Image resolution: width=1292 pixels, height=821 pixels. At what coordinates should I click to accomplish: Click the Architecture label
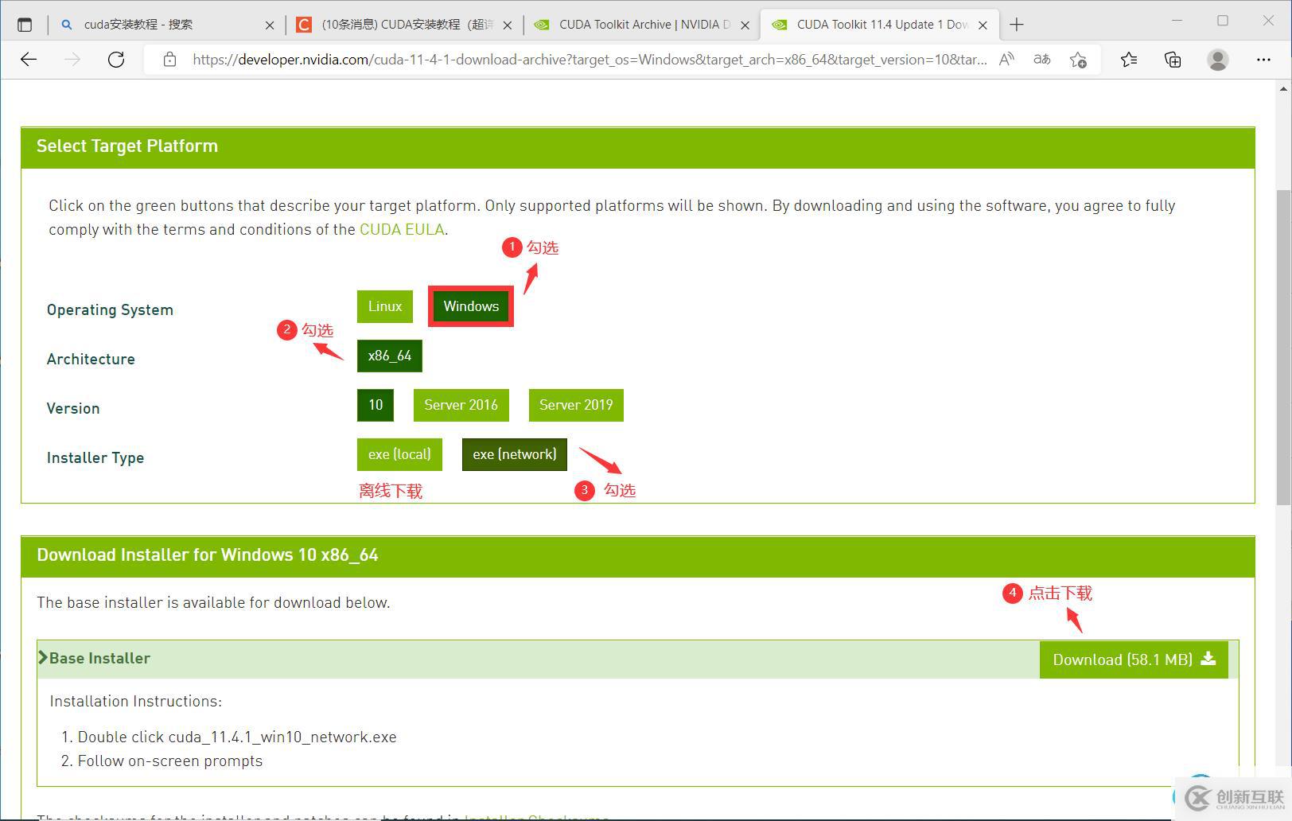tap(91, 360)
